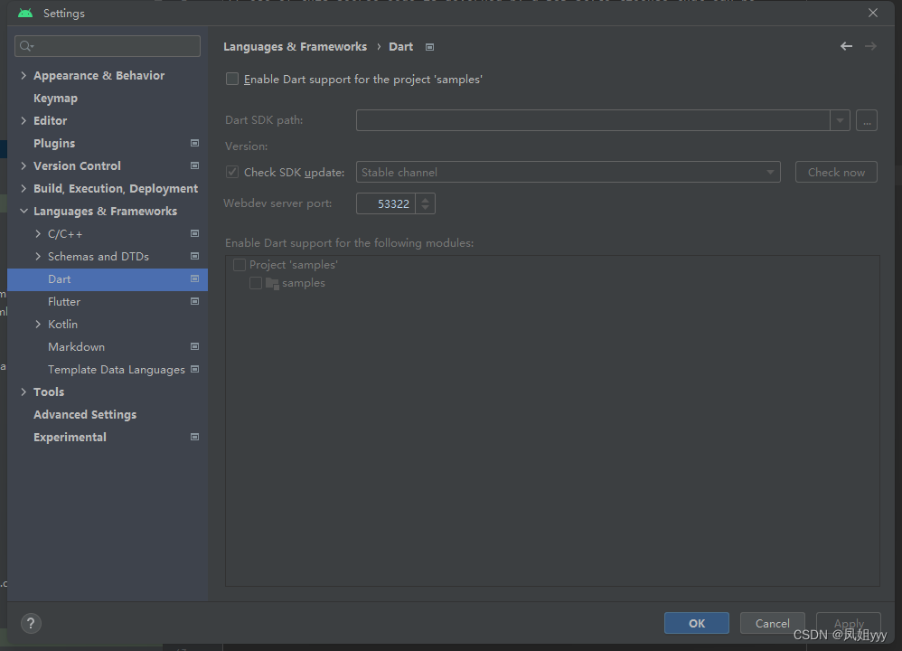Select Flutter in the settings sidebar
Screen dimensions: 902x651
coord(63,301)
